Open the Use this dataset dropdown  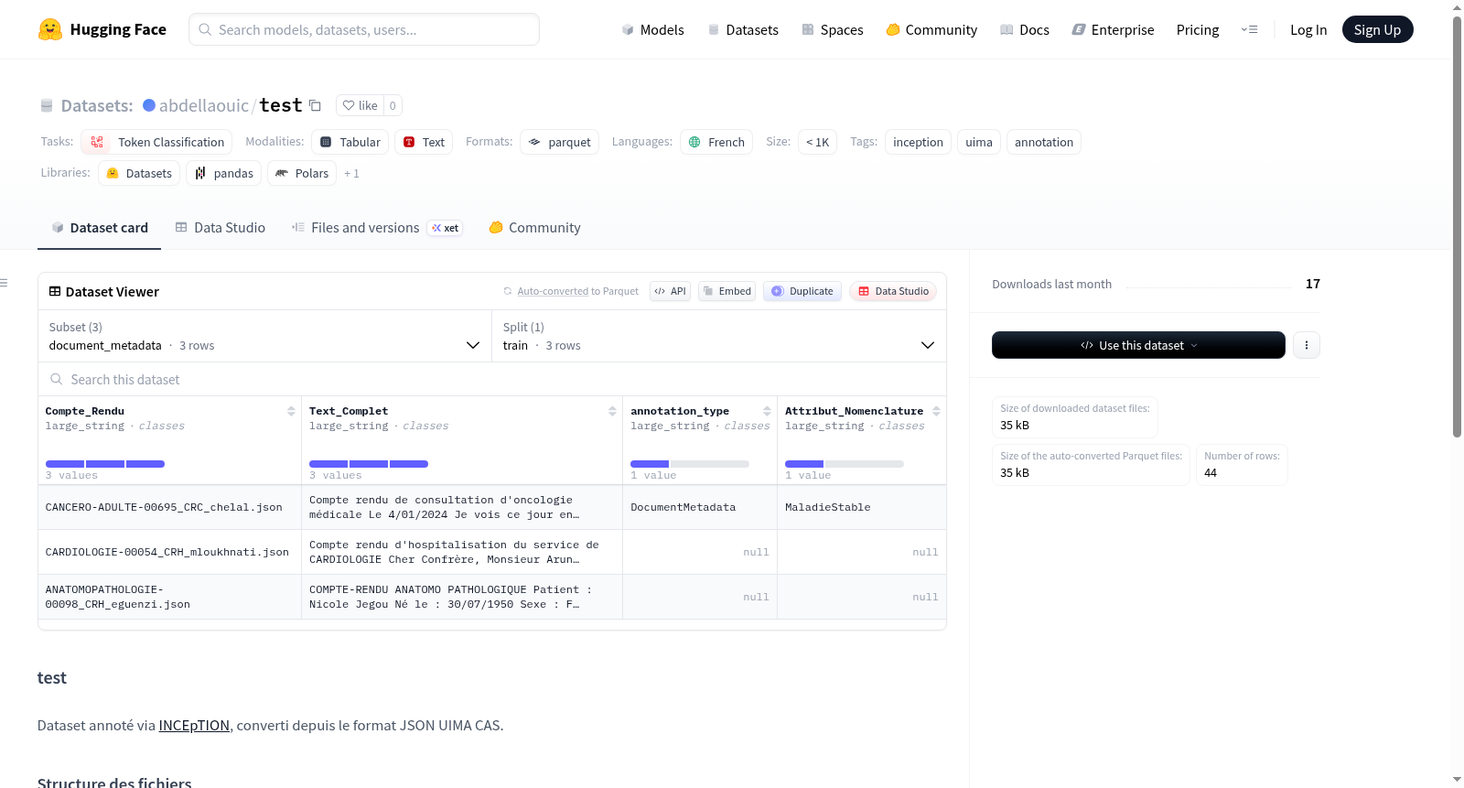pyautogui.click(x=1138, y=345)
